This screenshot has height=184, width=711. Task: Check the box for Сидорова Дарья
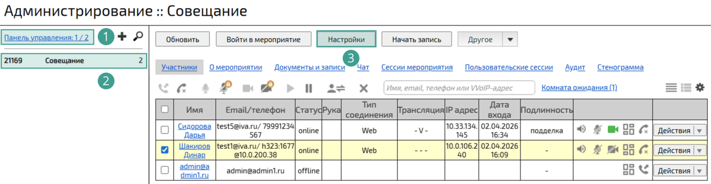pyautogui.click(x=165, y=130)
